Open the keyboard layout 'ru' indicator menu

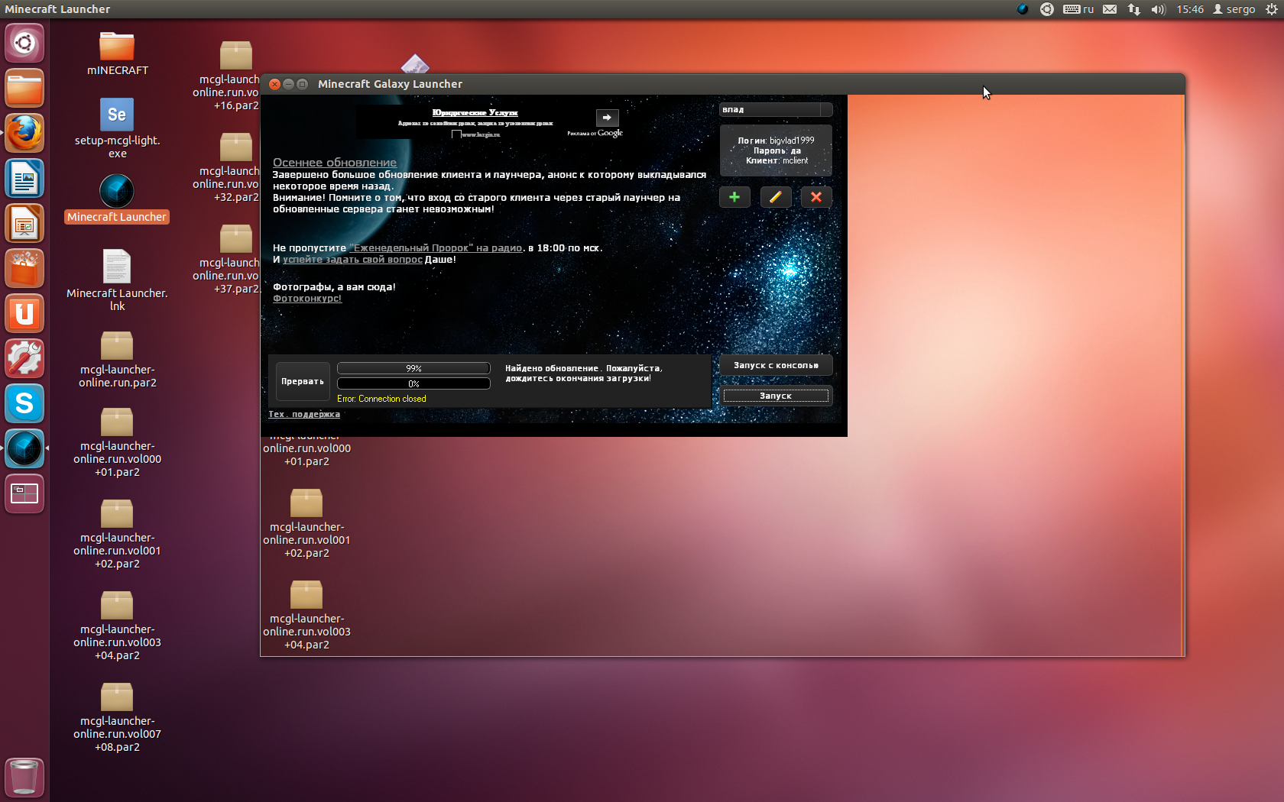click(1078, 9)
